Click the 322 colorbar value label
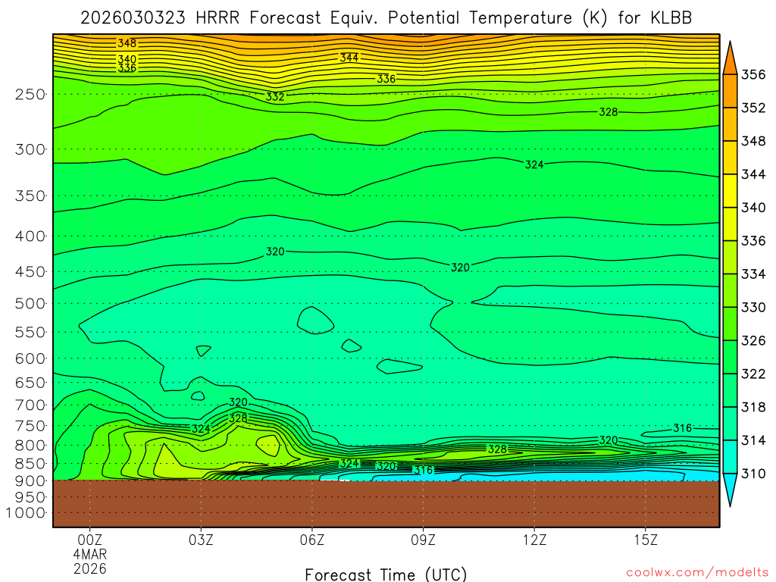This screenshot has width=776, height=582. coord(753,374)
